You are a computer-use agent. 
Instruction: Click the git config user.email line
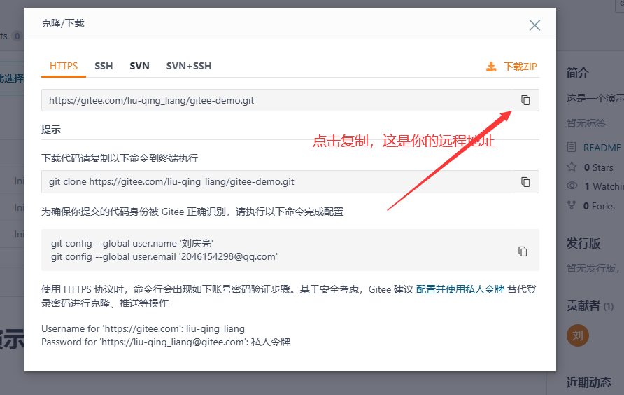pos(164,257)
